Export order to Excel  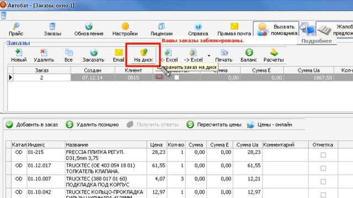(x=193, y=56)
